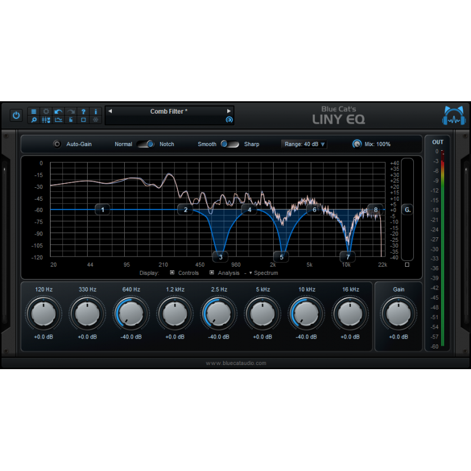Enable the Auto-Gain option
Viewport: 471px width, 471px height.
coord(57,144)
